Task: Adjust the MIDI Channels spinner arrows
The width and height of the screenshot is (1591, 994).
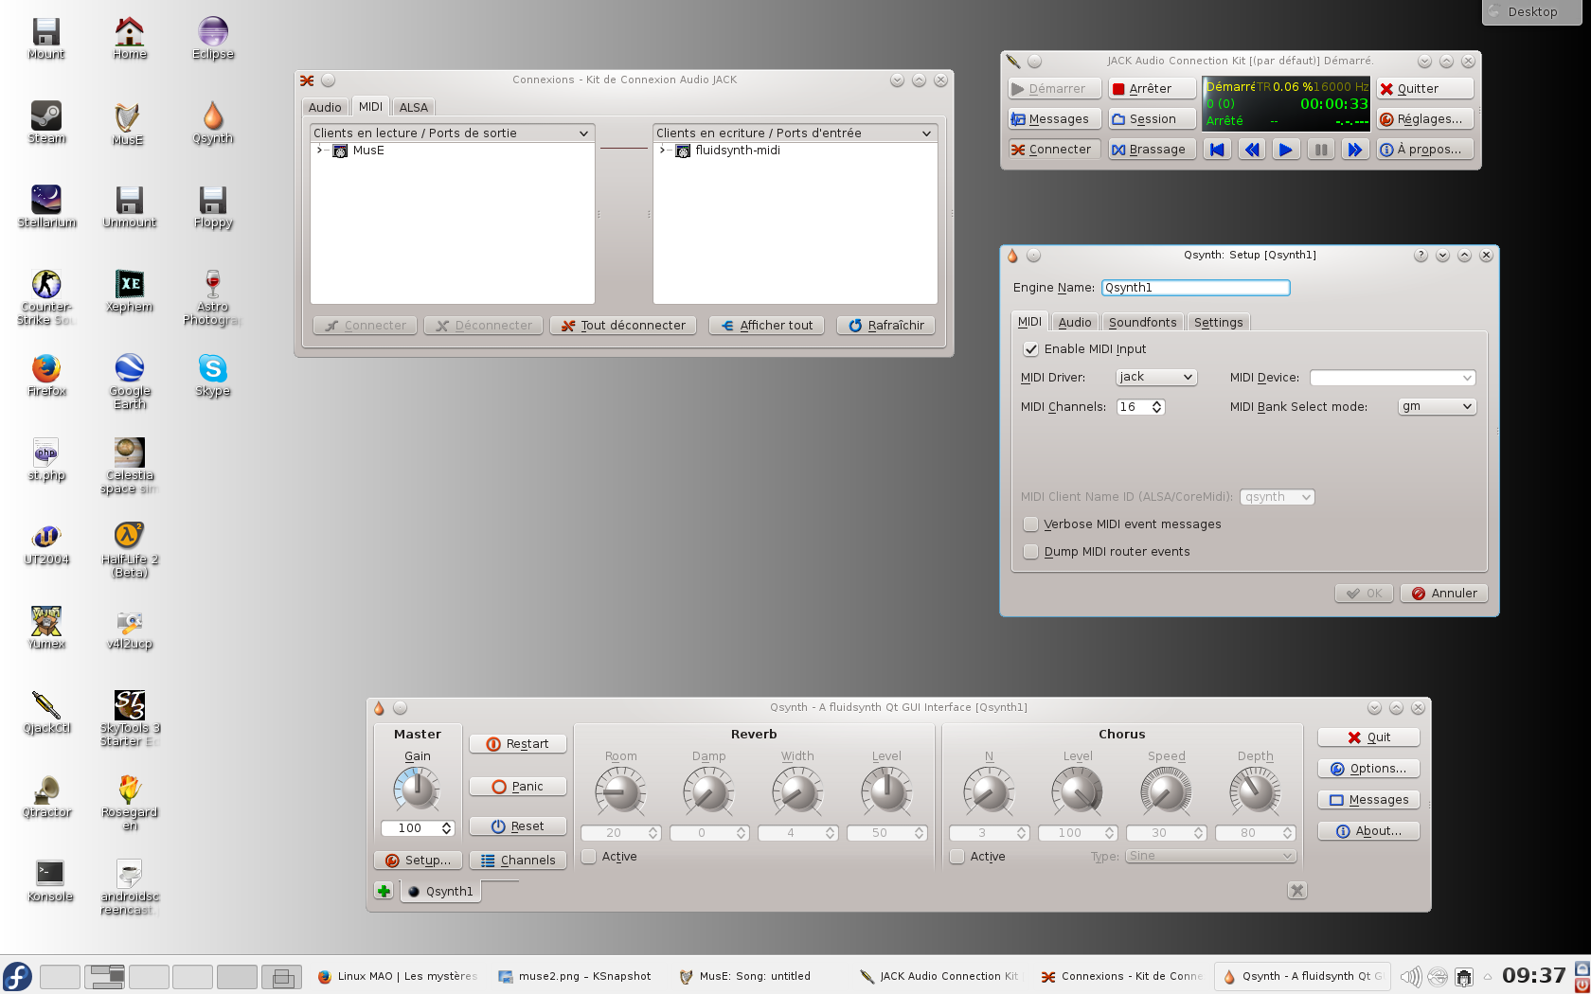Action: [1157, 407]
